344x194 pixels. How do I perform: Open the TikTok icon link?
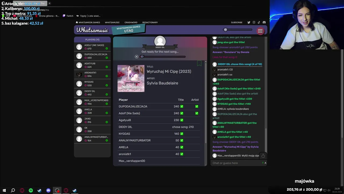259,22
